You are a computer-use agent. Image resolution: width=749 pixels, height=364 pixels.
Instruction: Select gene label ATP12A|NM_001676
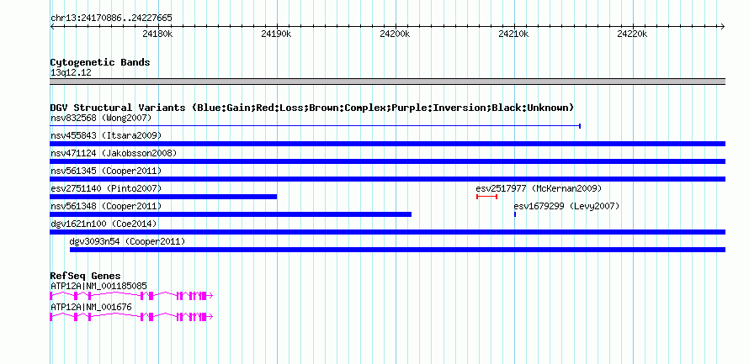pyautogui.click(x=91, y=307)
